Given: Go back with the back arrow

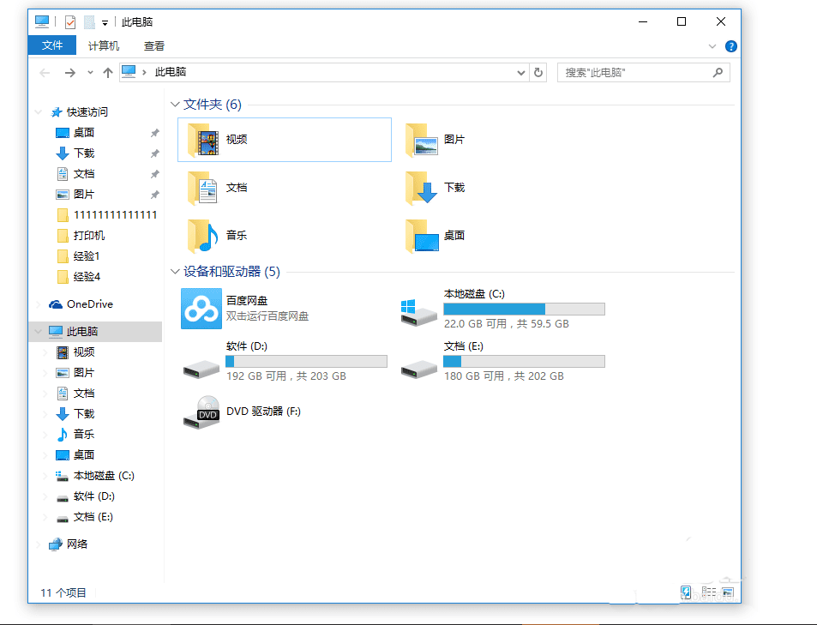Looking at the screenshot, I should tap(45, 73).
